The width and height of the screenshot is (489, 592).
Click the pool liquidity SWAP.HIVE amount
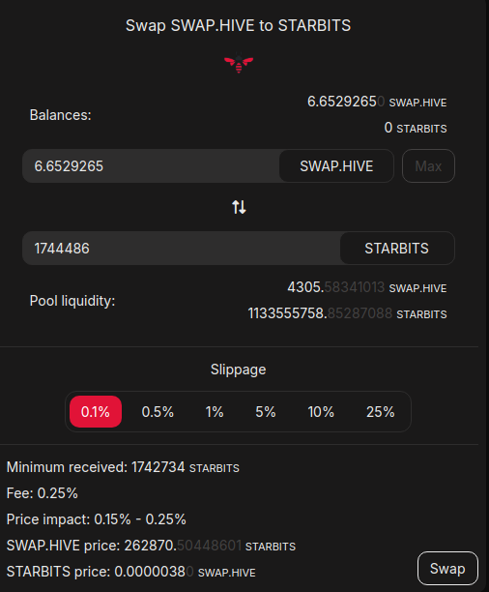367,287
